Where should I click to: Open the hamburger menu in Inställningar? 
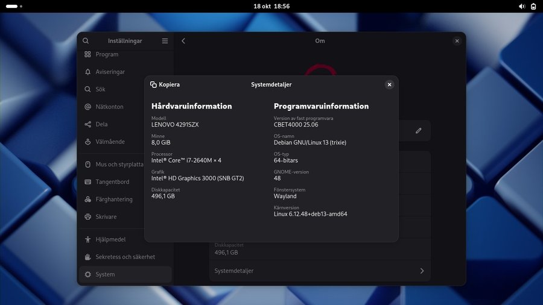tap(165, 41)
